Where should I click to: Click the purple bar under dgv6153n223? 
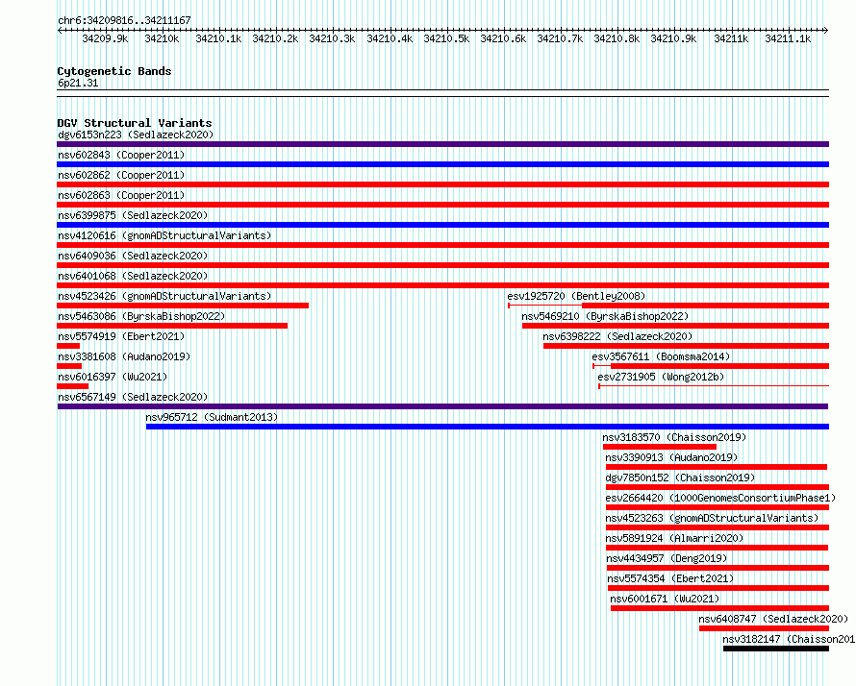coord(442,144)
